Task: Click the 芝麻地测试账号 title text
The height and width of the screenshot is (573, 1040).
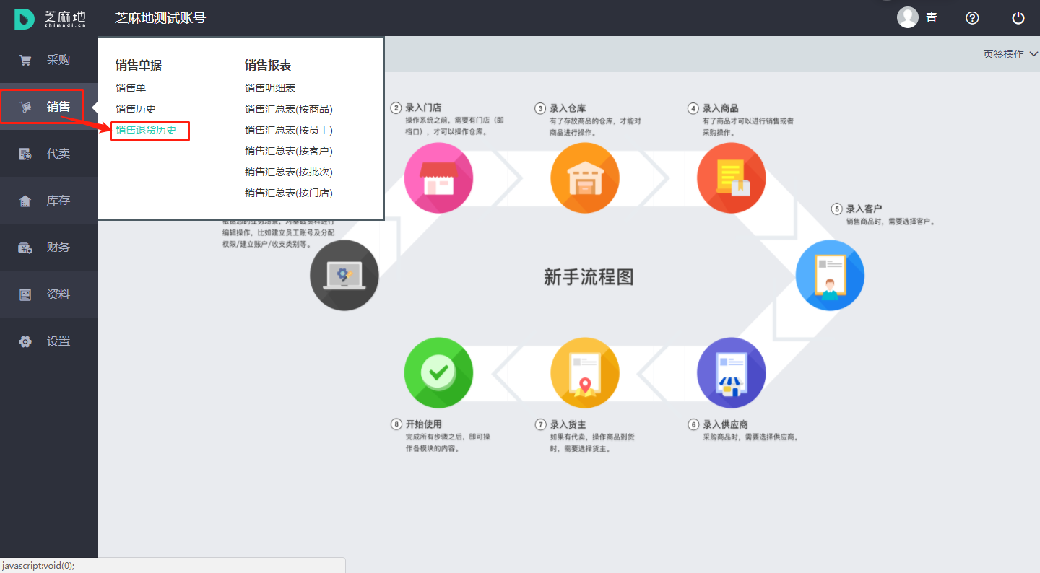Action: point(160,18)
